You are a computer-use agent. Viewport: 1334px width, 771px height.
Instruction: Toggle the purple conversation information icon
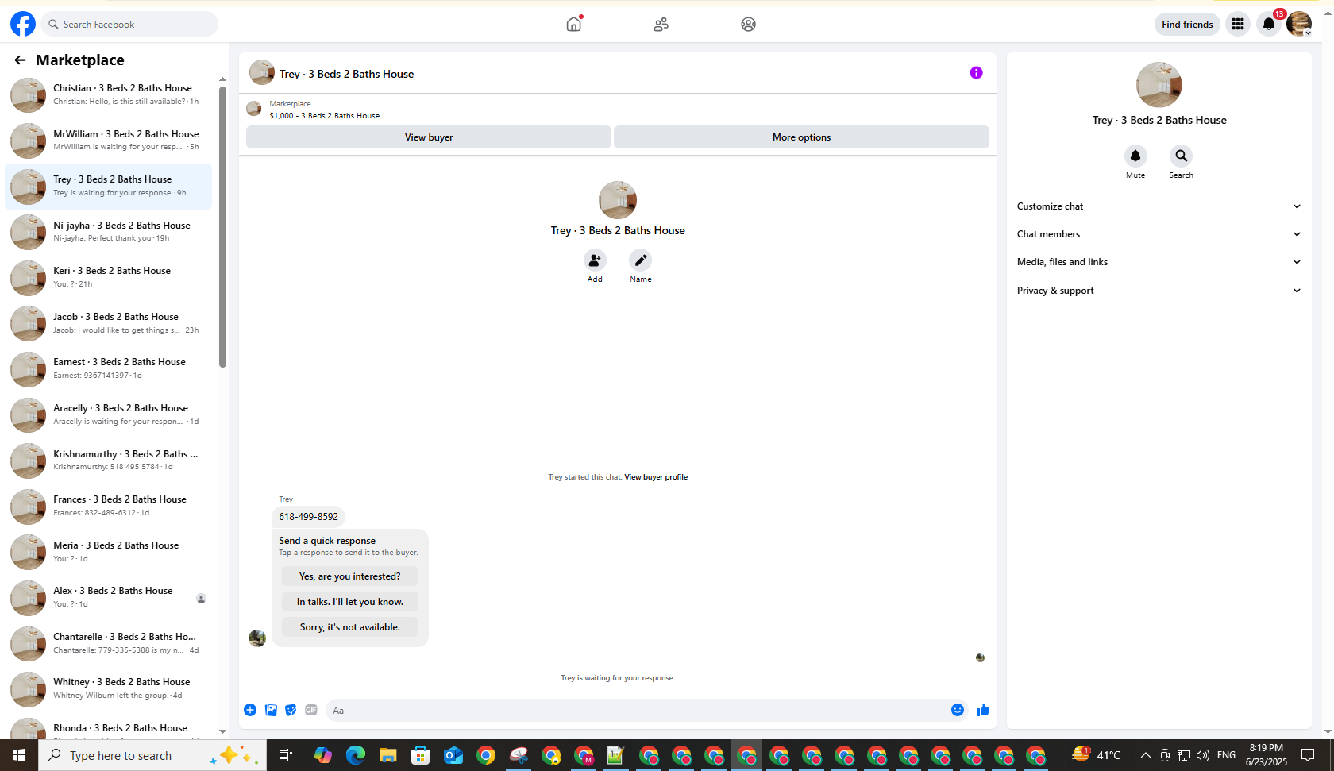[976, 73]
